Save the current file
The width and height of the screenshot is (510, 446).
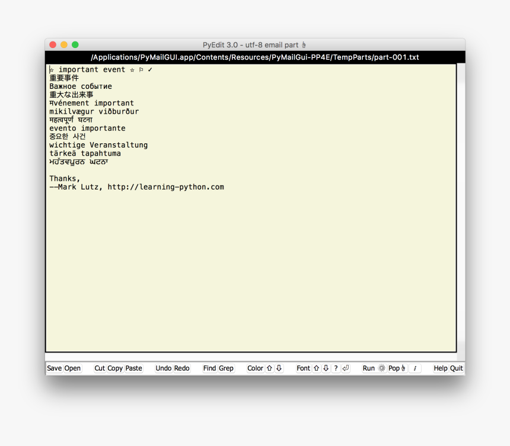[54, 368]
